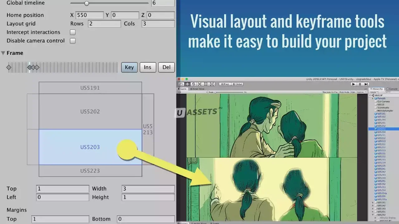Select the US5202 panel in layout
Viewport: 399px width, 224px height.
click(x=90, y=111)
